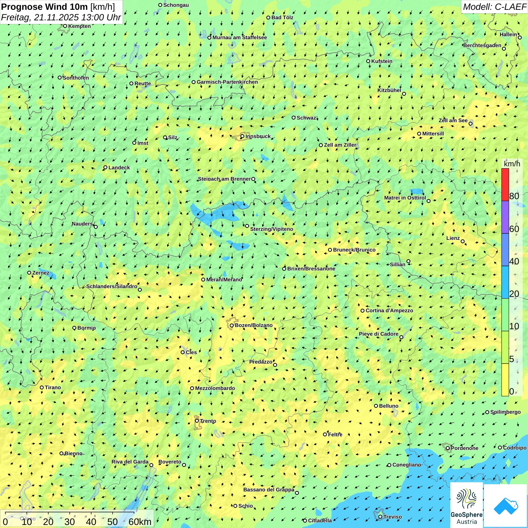Click the 'Pordenone' label
Image resolution: width=528 pixels, height=528 pixels.
tap(465, 448)
